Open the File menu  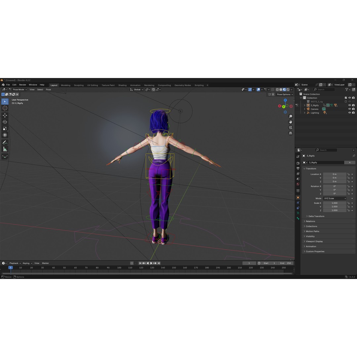pos(8,85)
